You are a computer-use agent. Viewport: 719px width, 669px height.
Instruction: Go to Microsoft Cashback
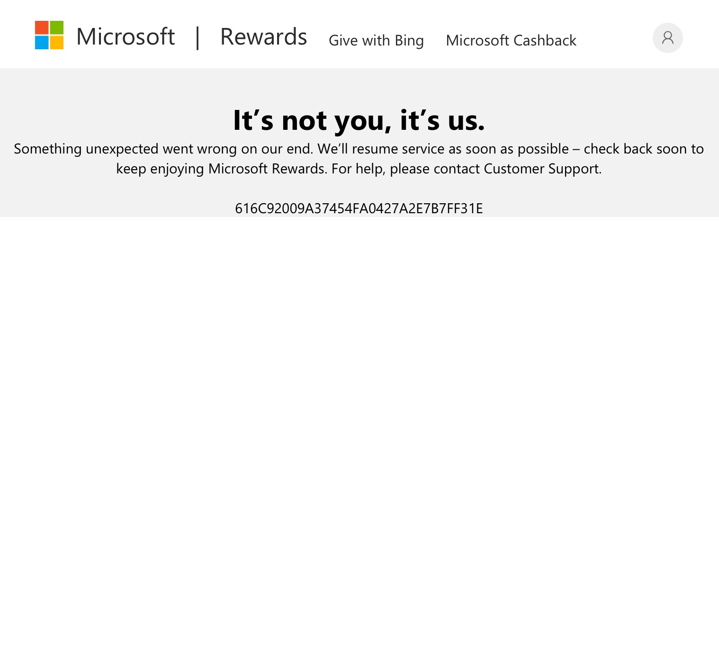tap(511, 40)
